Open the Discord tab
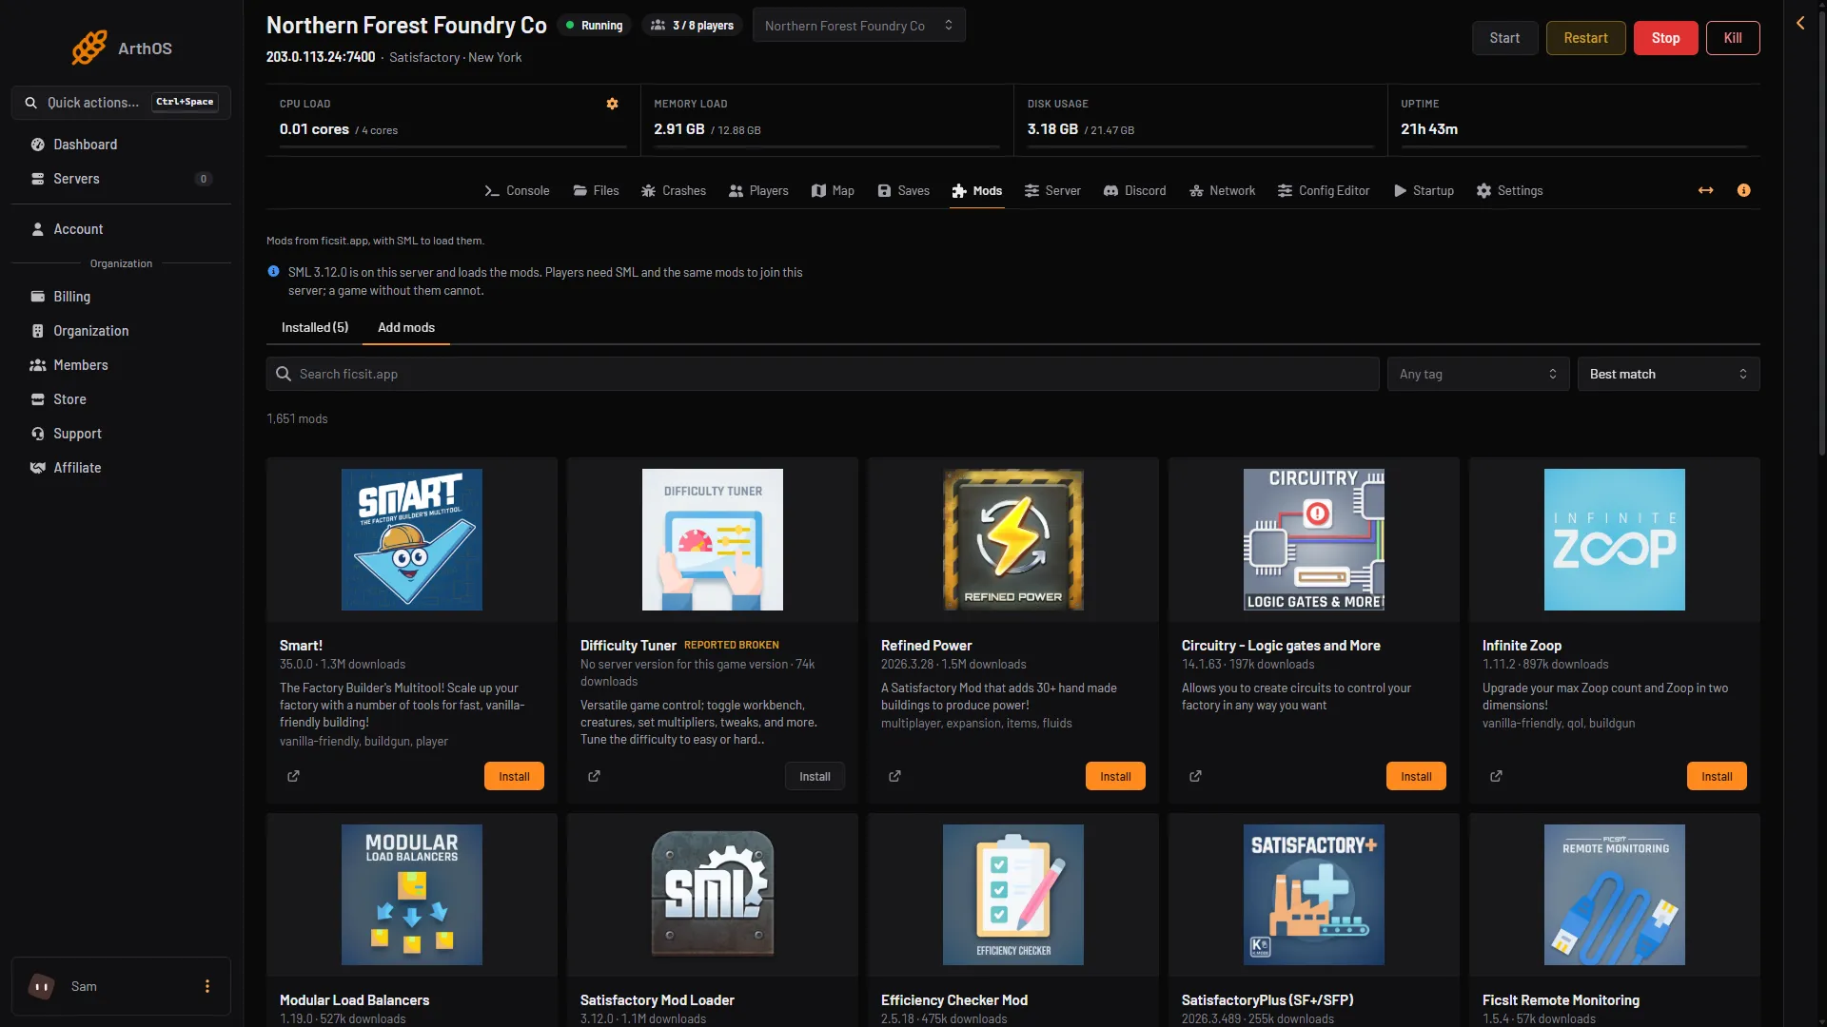The height and width of the screenshot is (1027, 1827). click(1134, 190)
